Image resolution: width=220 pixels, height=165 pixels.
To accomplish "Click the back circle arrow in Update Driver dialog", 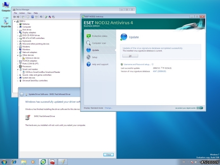I will pyautogui.click(x=22, y=94).
